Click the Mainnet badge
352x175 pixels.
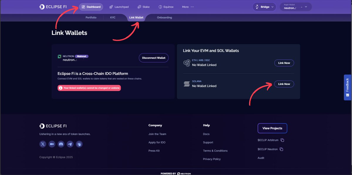coord(82,56)
